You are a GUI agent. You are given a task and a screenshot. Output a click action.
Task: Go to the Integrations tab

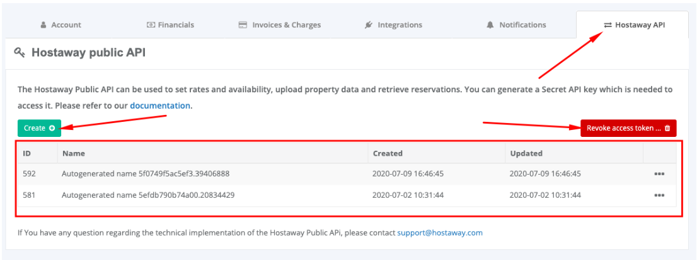(393, 24)
